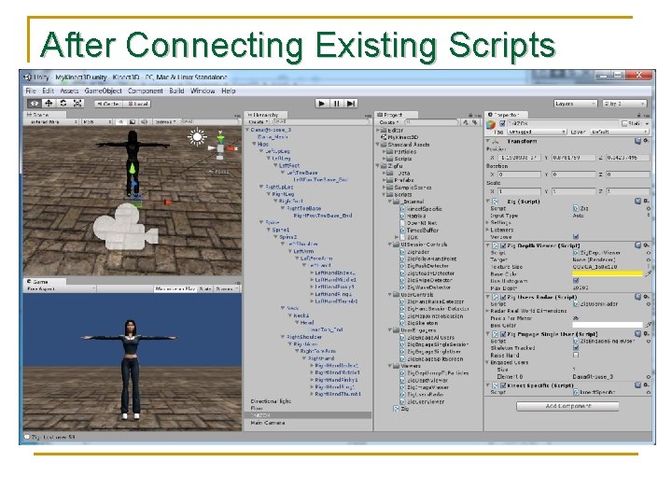
Task: Click Maximize on Play in Game view
Action: pyautogui.click(x=175, y=288)
